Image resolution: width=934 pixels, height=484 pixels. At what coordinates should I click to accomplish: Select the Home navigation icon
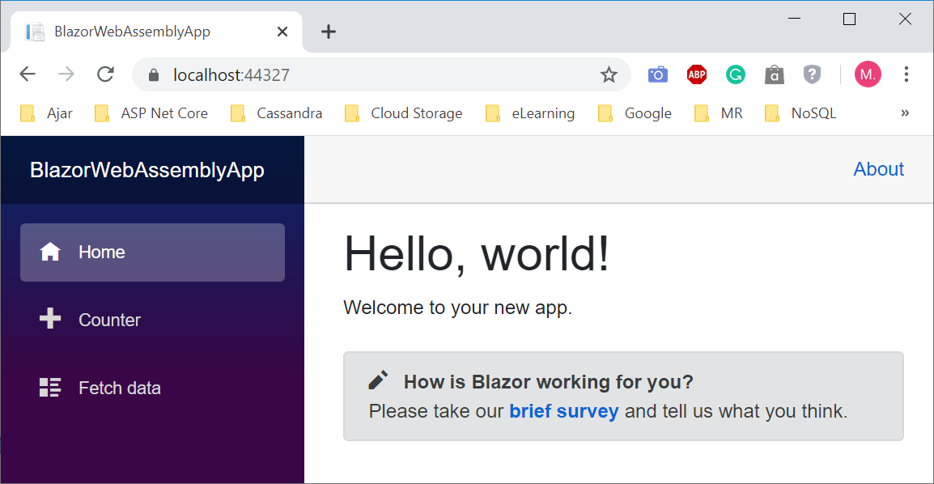[x=50, y=252]
